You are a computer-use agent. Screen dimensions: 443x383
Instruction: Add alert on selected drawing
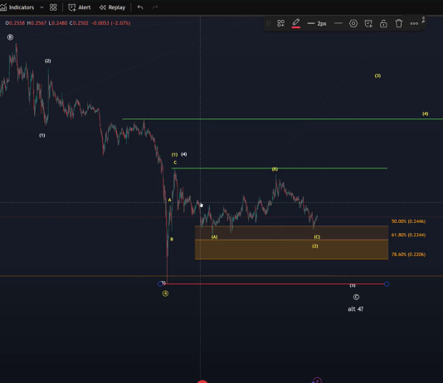(x=368, y=23)
